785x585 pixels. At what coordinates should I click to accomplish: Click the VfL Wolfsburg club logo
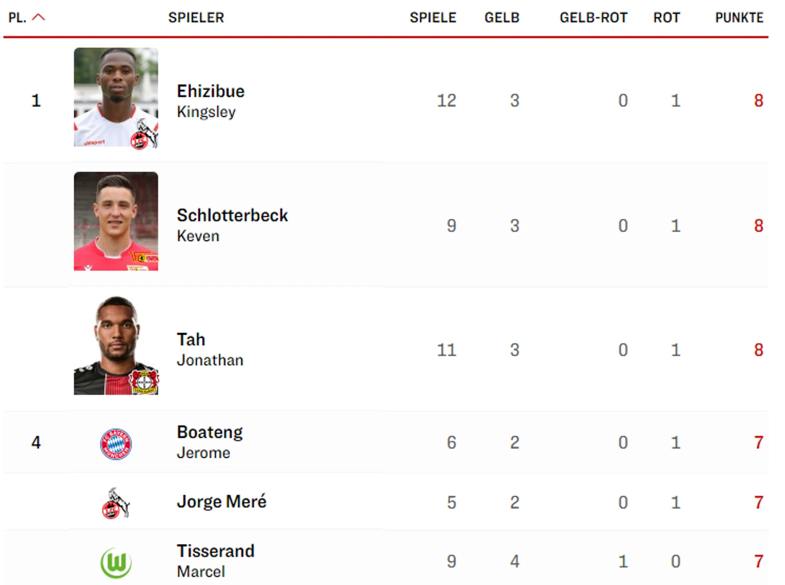(x=116, y=563)
